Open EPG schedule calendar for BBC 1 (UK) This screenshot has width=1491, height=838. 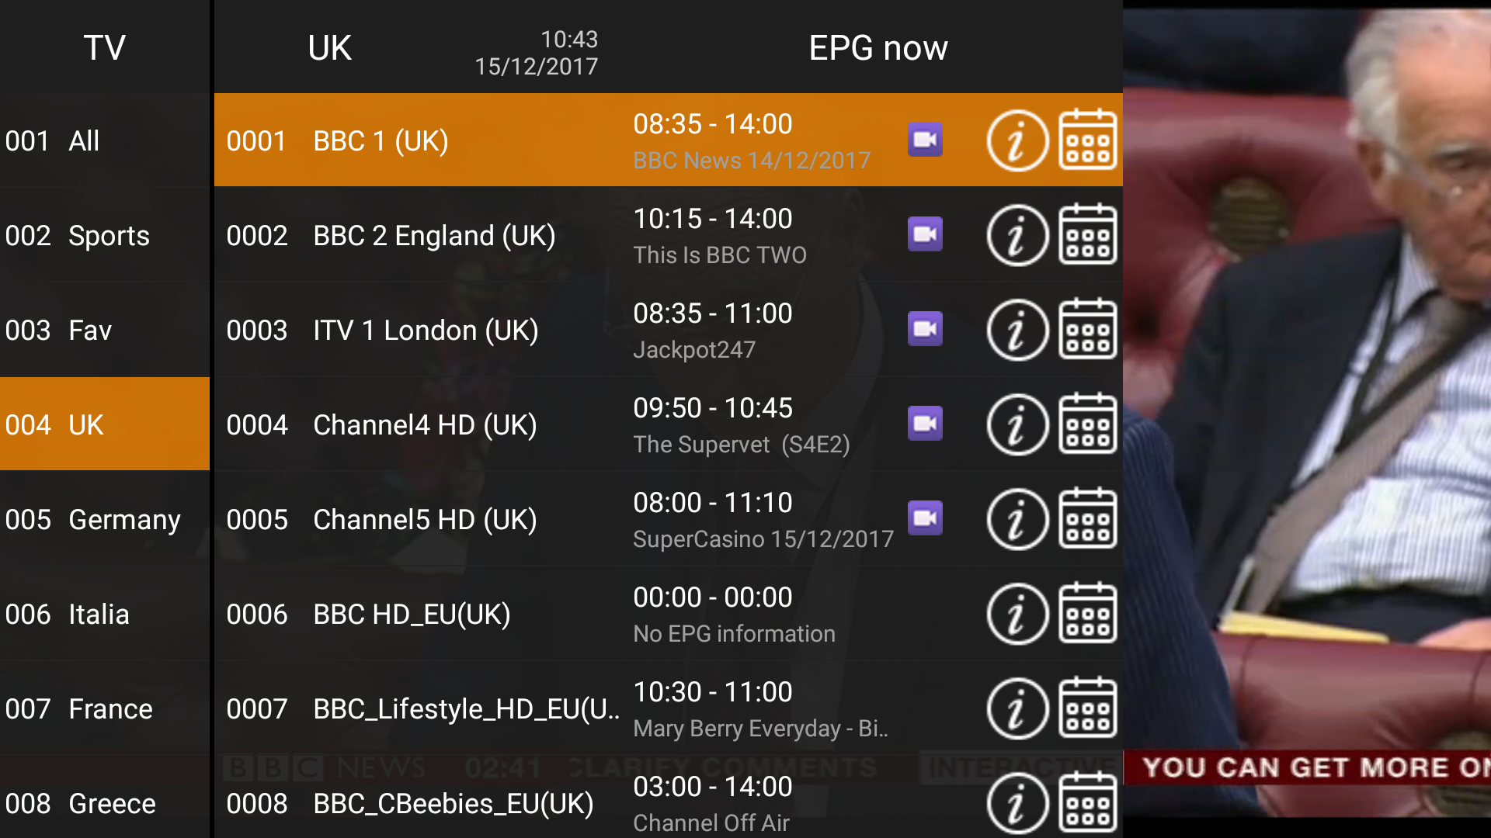[1088, 140]
